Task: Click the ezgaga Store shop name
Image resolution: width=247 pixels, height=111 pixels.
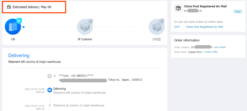Action: point(195,52)
